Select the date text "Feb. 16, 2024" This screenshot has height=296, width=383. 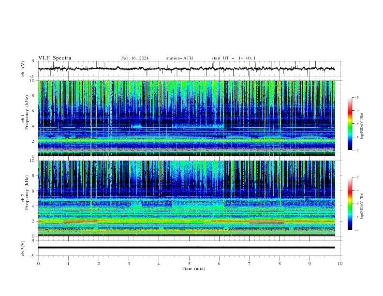pos(135,58)
